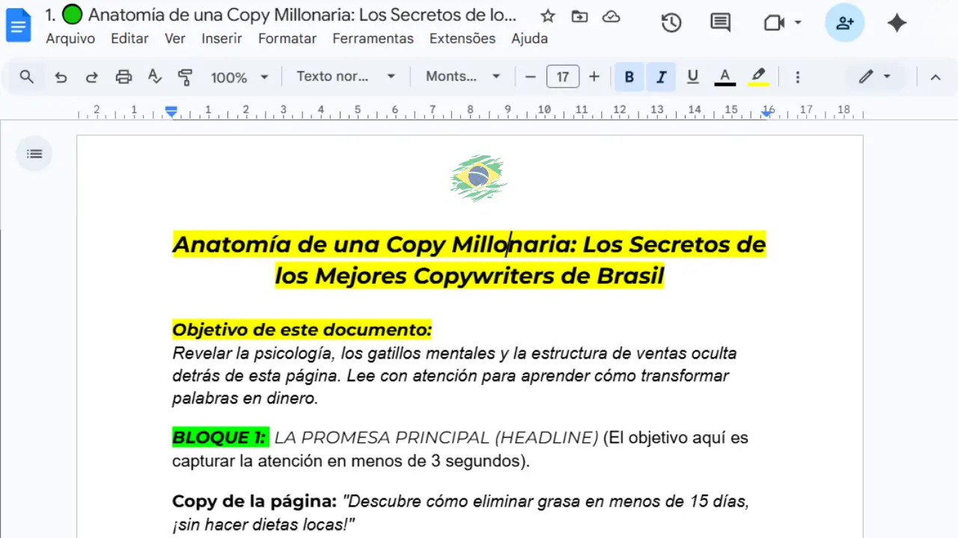This screenshot has width=958, height=538.
Task: Toggle italic formatting
Action: [x=660, y=76]
